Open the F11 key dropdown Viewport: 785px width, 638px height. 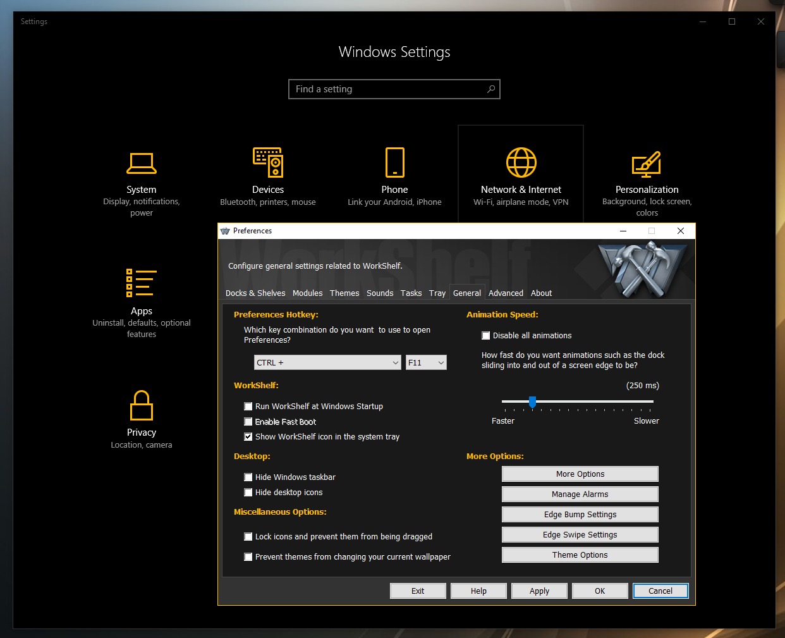426,362
